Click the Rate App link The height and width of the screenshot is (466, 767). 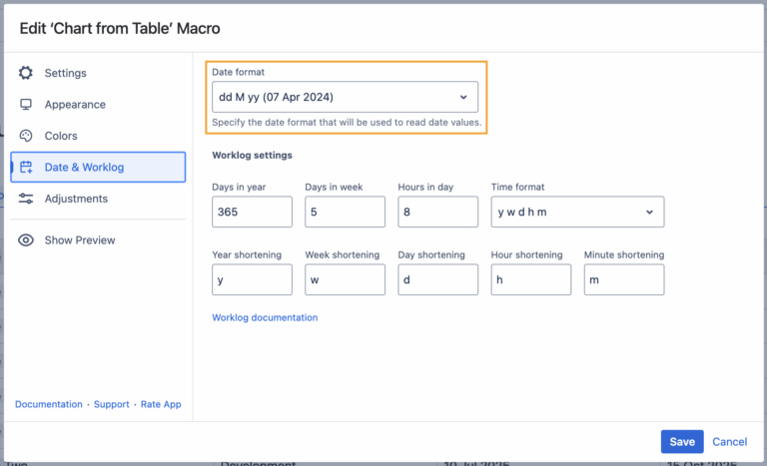(x=163, y=404)
